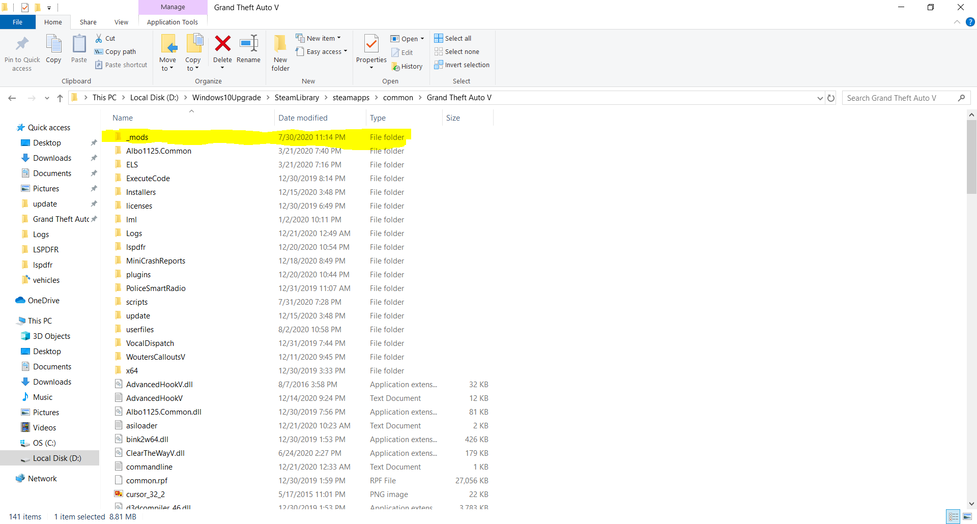This screenshot has height=524, width=977.
Task: Open the History command
Action: coord(407,67)
